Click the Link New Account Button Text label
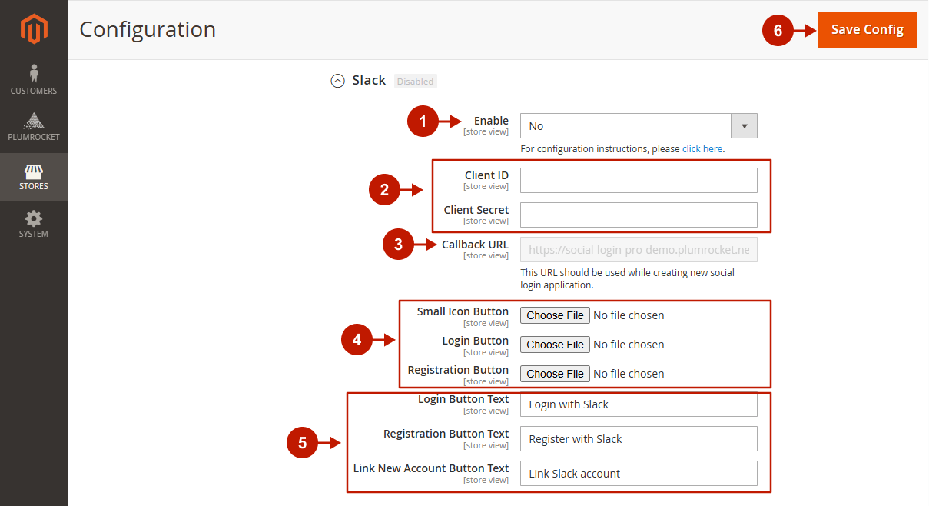 [431, 468]
